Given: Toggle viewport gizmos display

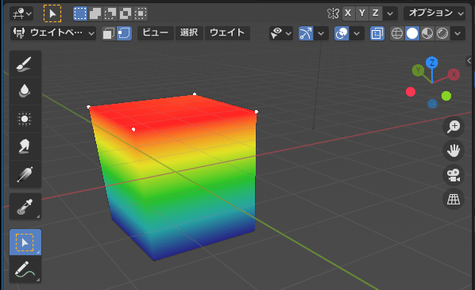Looking at the screenshot, I should click(306, 33).
